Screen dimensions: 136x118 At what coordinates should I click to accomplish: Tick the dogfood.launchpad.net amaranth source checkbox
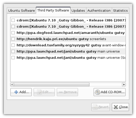point(13,33)
